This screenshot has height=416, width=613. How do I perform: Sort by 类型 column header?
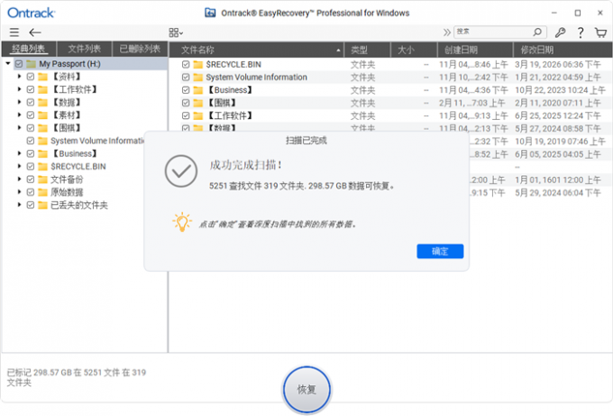(x=367, y=51)
